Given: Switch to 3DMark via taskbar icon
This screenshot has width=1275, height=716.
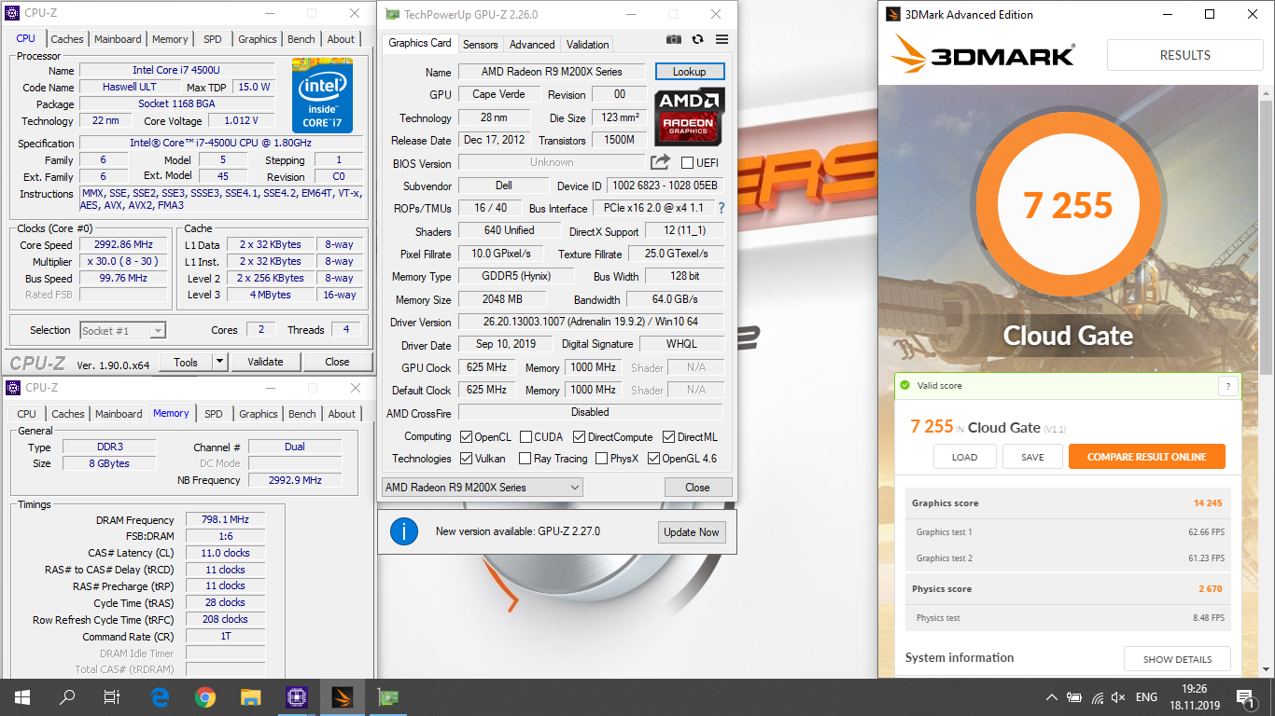Looking at the screenshot, I should click(x=342, y=697).
